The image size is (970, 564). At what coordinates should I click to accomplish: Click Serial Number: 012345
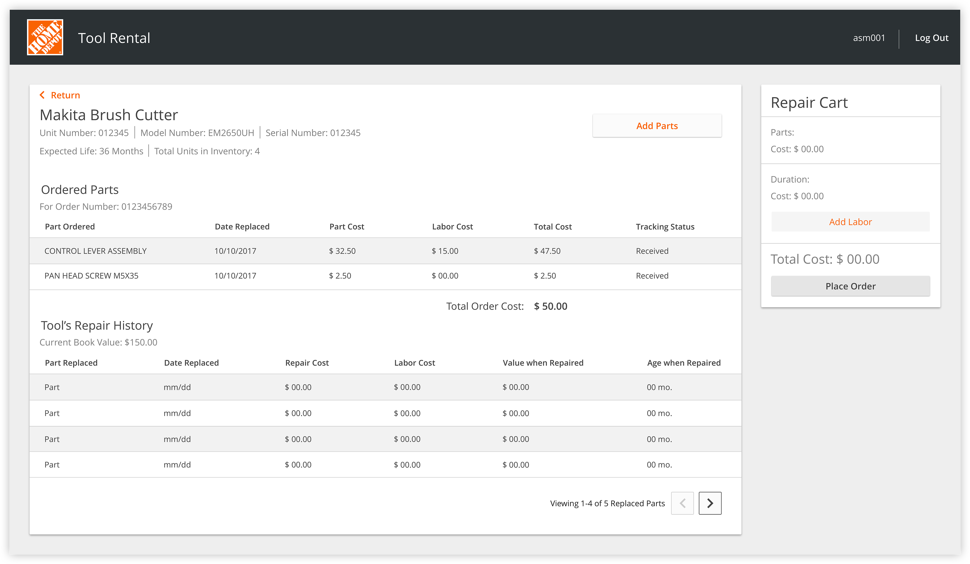click(x=313, y=133)
